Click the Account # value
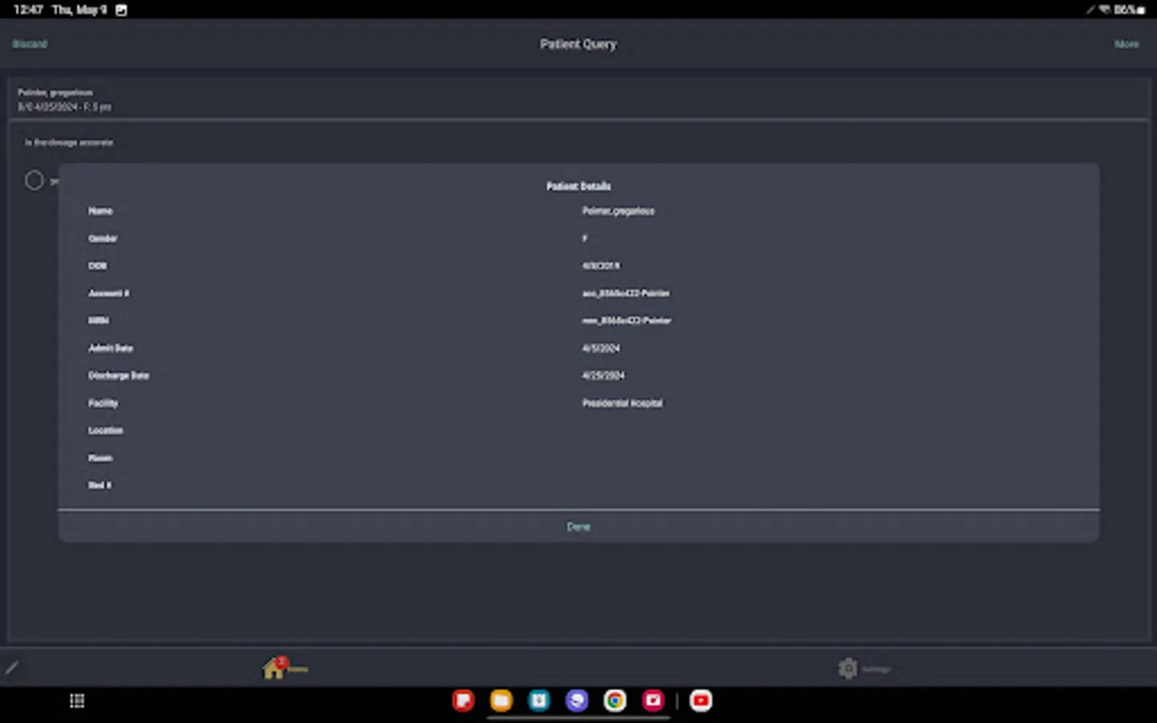Viewport: 1157px width, 723px height. point(626,293)
